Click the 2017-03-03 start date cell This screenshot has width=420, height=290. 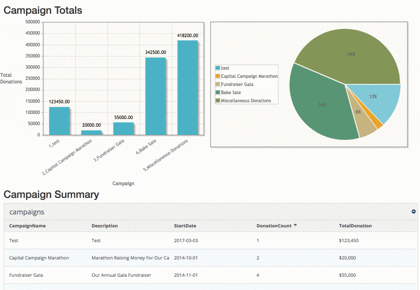pyautogui.click(x=186, y=241)
